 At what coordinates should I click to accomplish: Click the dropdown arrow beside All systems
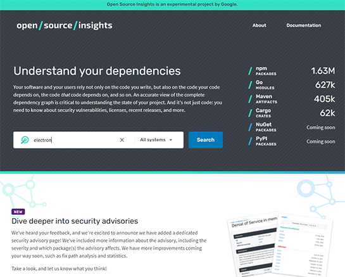pyautogui.click(x=171, y=140)
